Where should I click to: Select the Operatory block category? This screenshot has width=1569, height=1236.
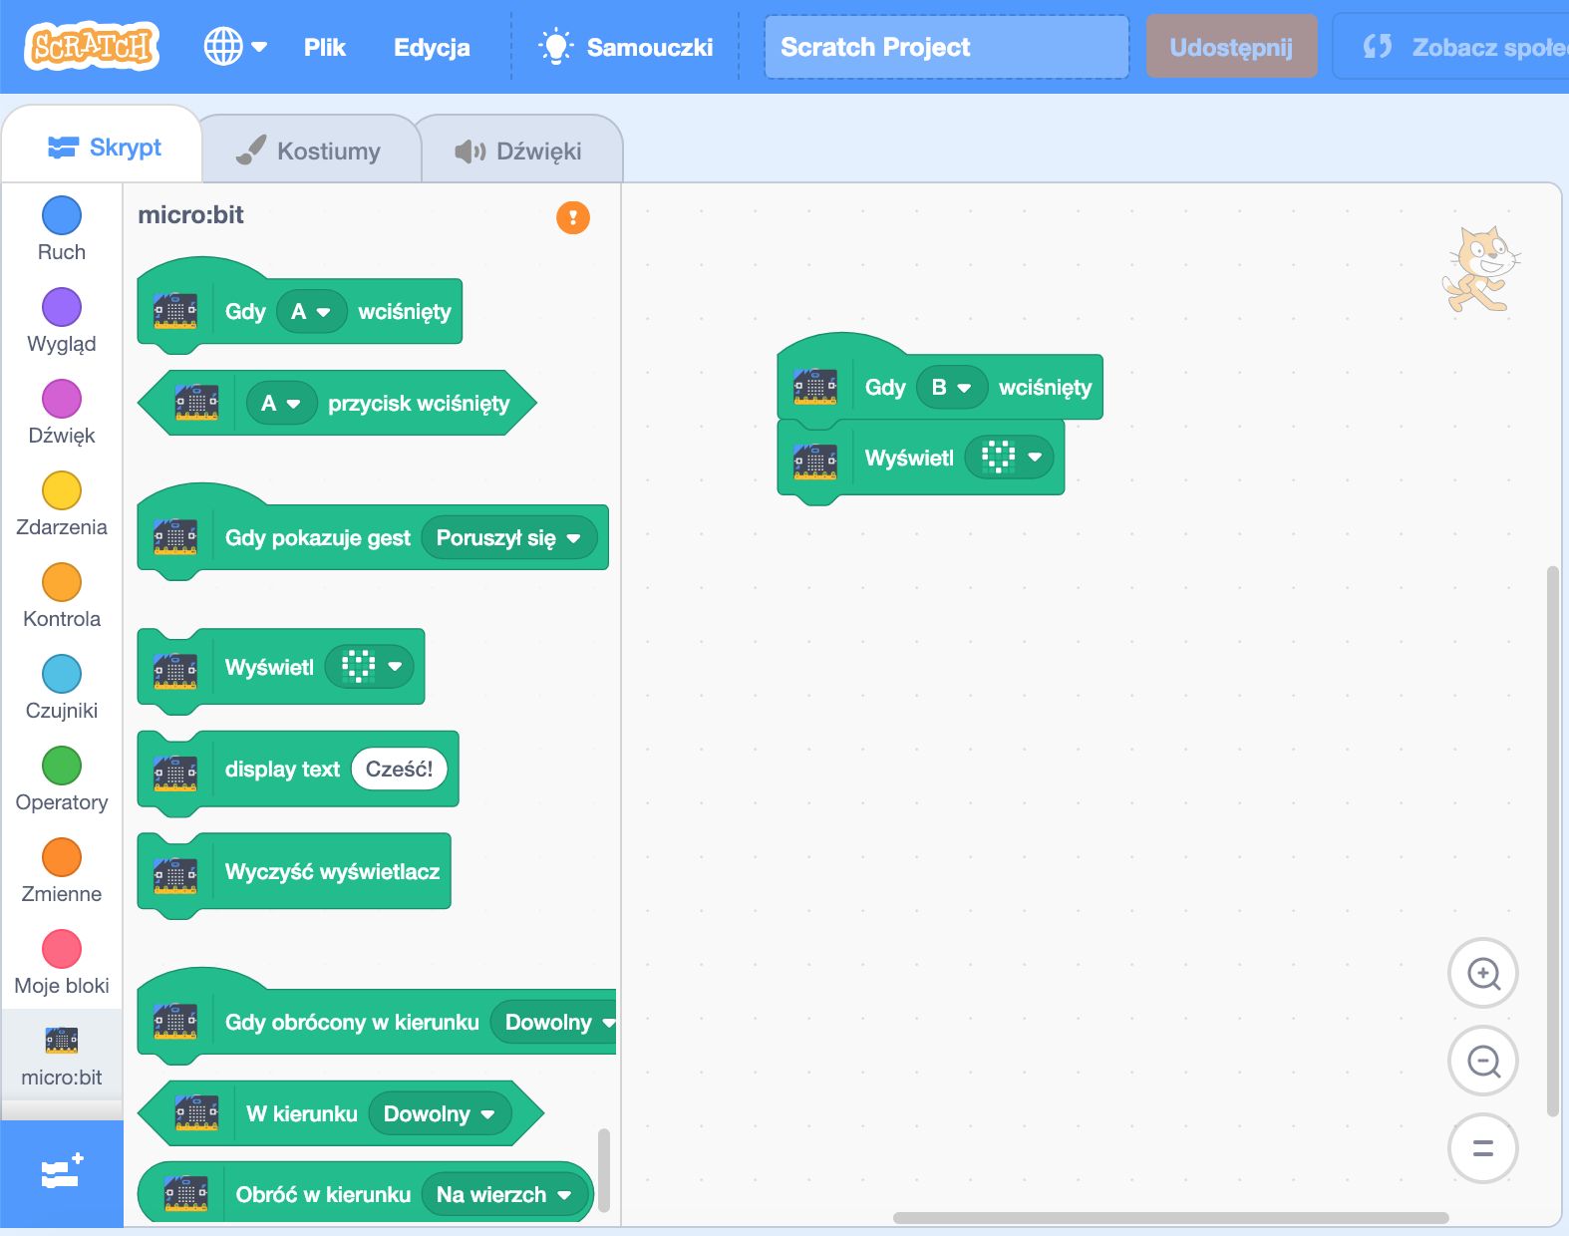coord(62,779)
